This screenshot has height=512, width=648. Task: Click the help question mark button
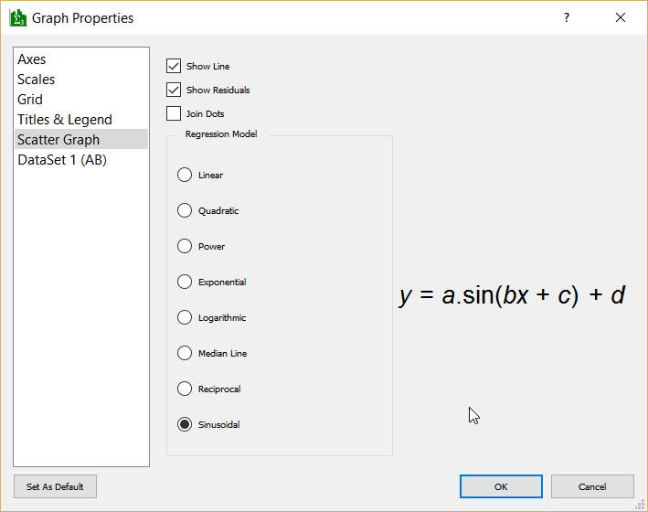pyautogui.click(x=567, y=17)
